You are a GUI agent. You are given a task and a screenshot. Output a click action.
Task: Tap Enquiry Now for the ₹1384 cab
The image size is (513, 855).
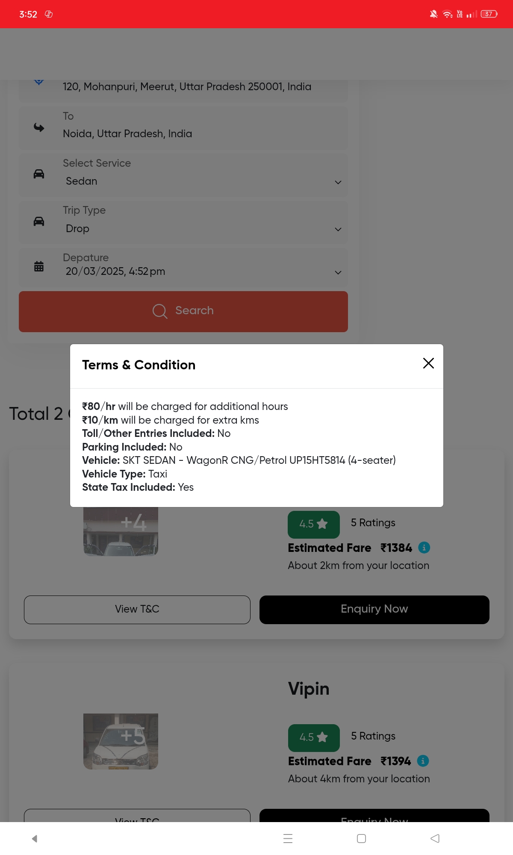(374, 610)
